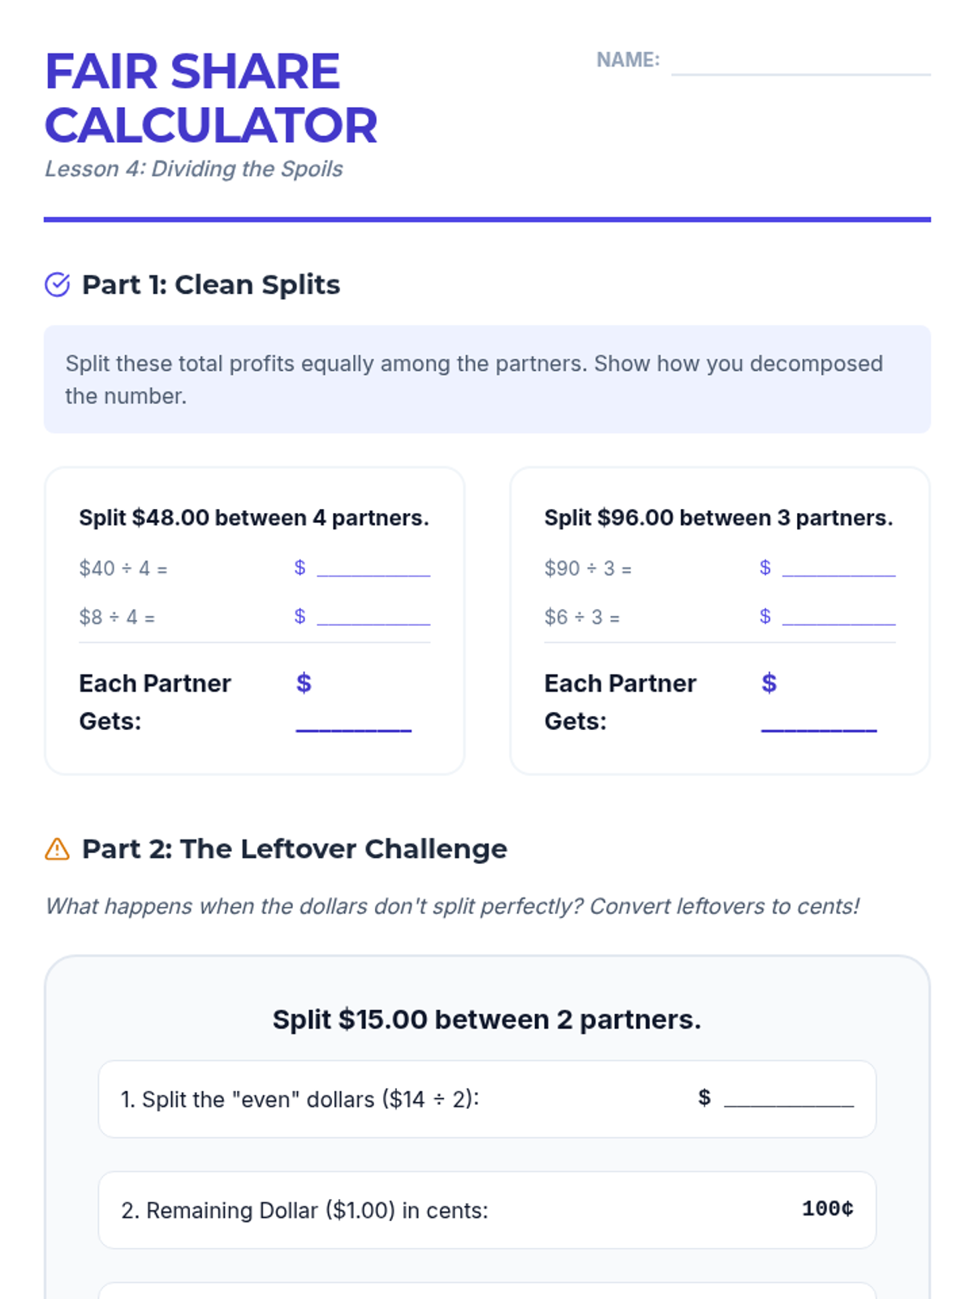Click the Name input line

[x=800, y=62]
